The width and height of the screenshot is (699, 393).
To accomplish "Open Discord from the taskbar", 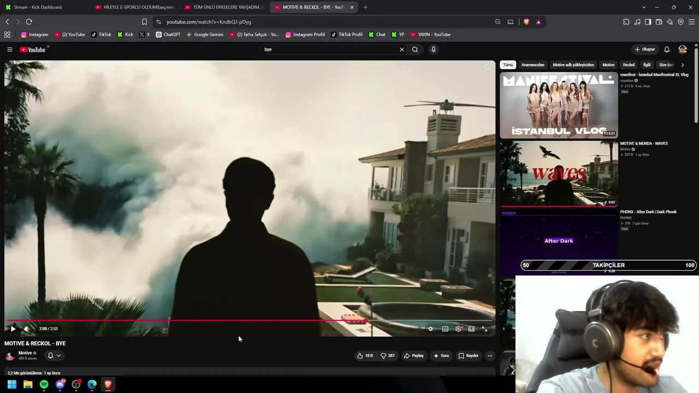I will (x=60, y=384).
